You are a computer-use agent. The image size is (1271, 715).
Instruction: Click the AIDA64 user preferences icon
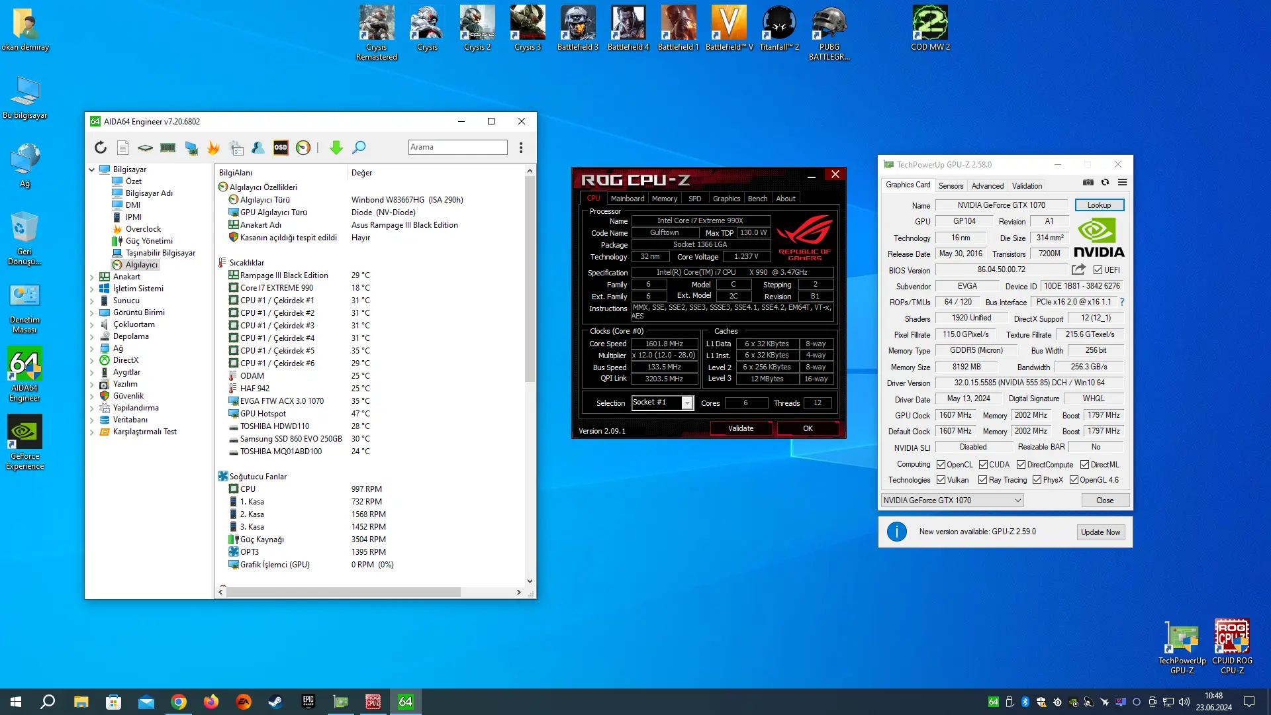pos(258,148)
